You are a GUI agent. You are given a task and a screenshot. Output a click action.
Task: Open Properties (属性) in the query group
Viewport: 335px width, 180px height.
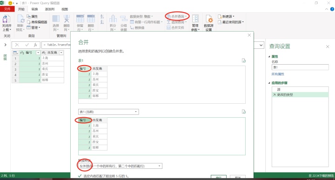[32, 16]
